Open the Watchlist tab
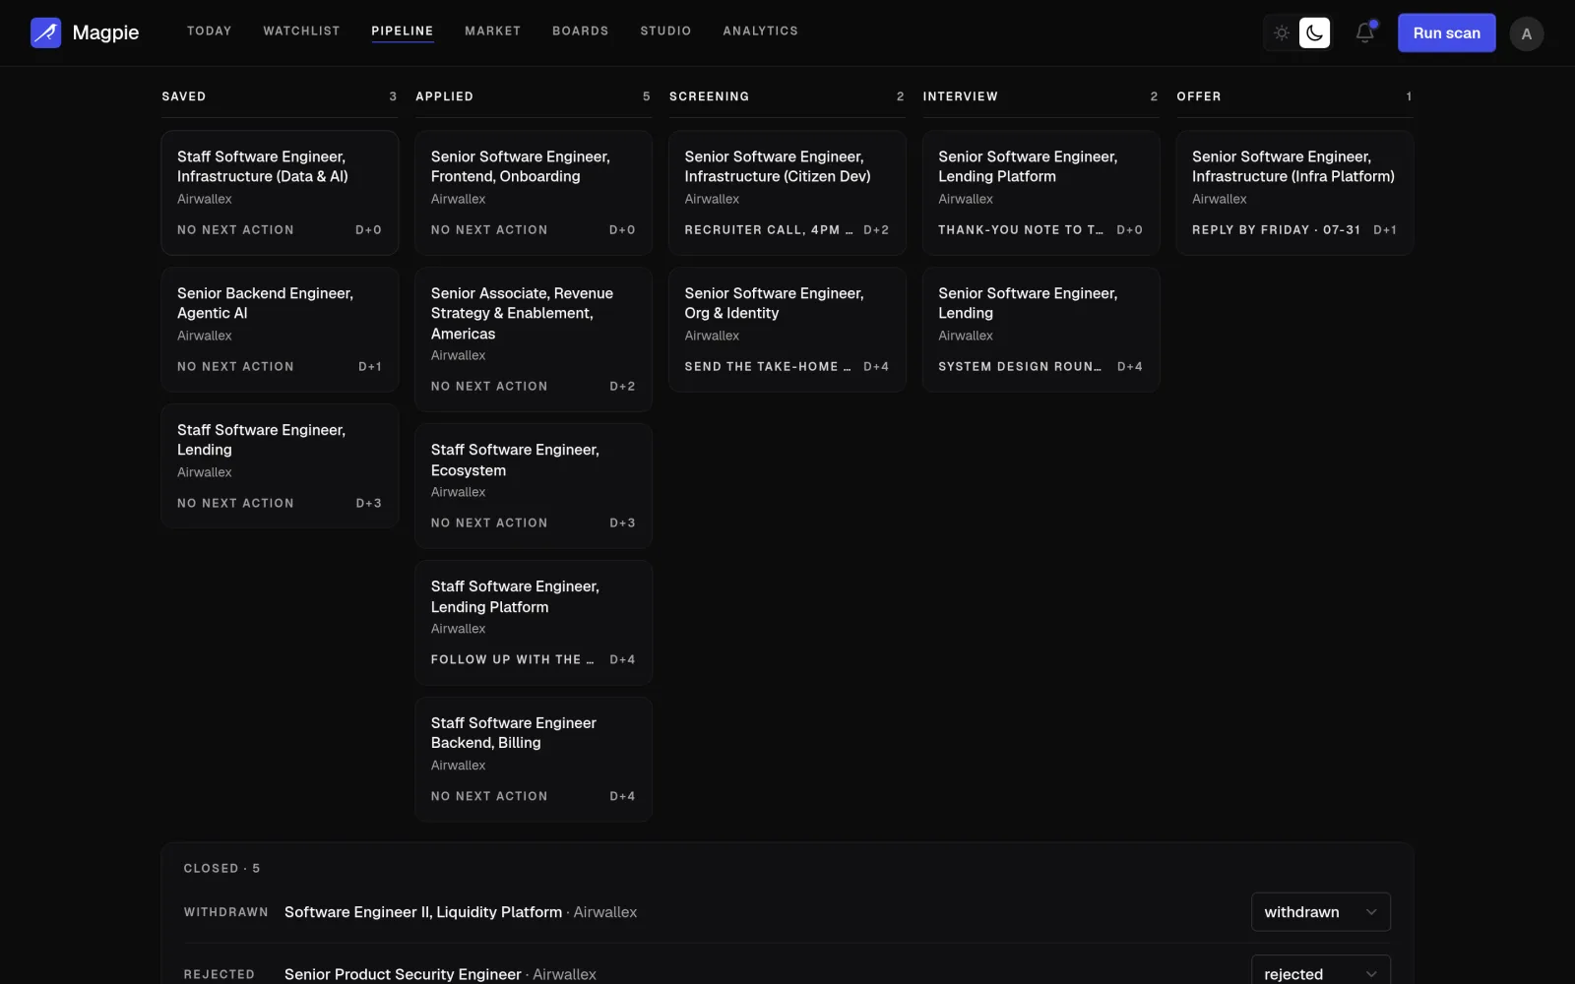Viewport: 1575px width, 984px height. [x=301, y=31]
